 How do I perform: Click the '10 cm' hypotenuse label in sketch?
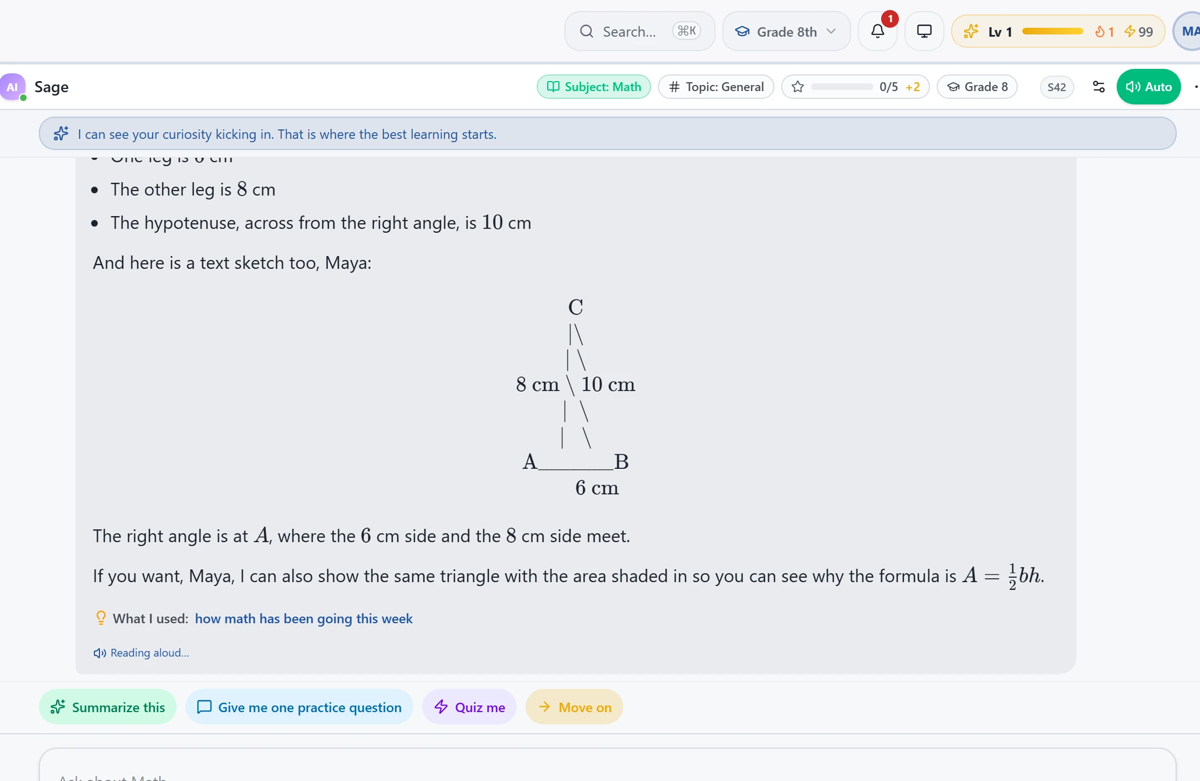608,384
